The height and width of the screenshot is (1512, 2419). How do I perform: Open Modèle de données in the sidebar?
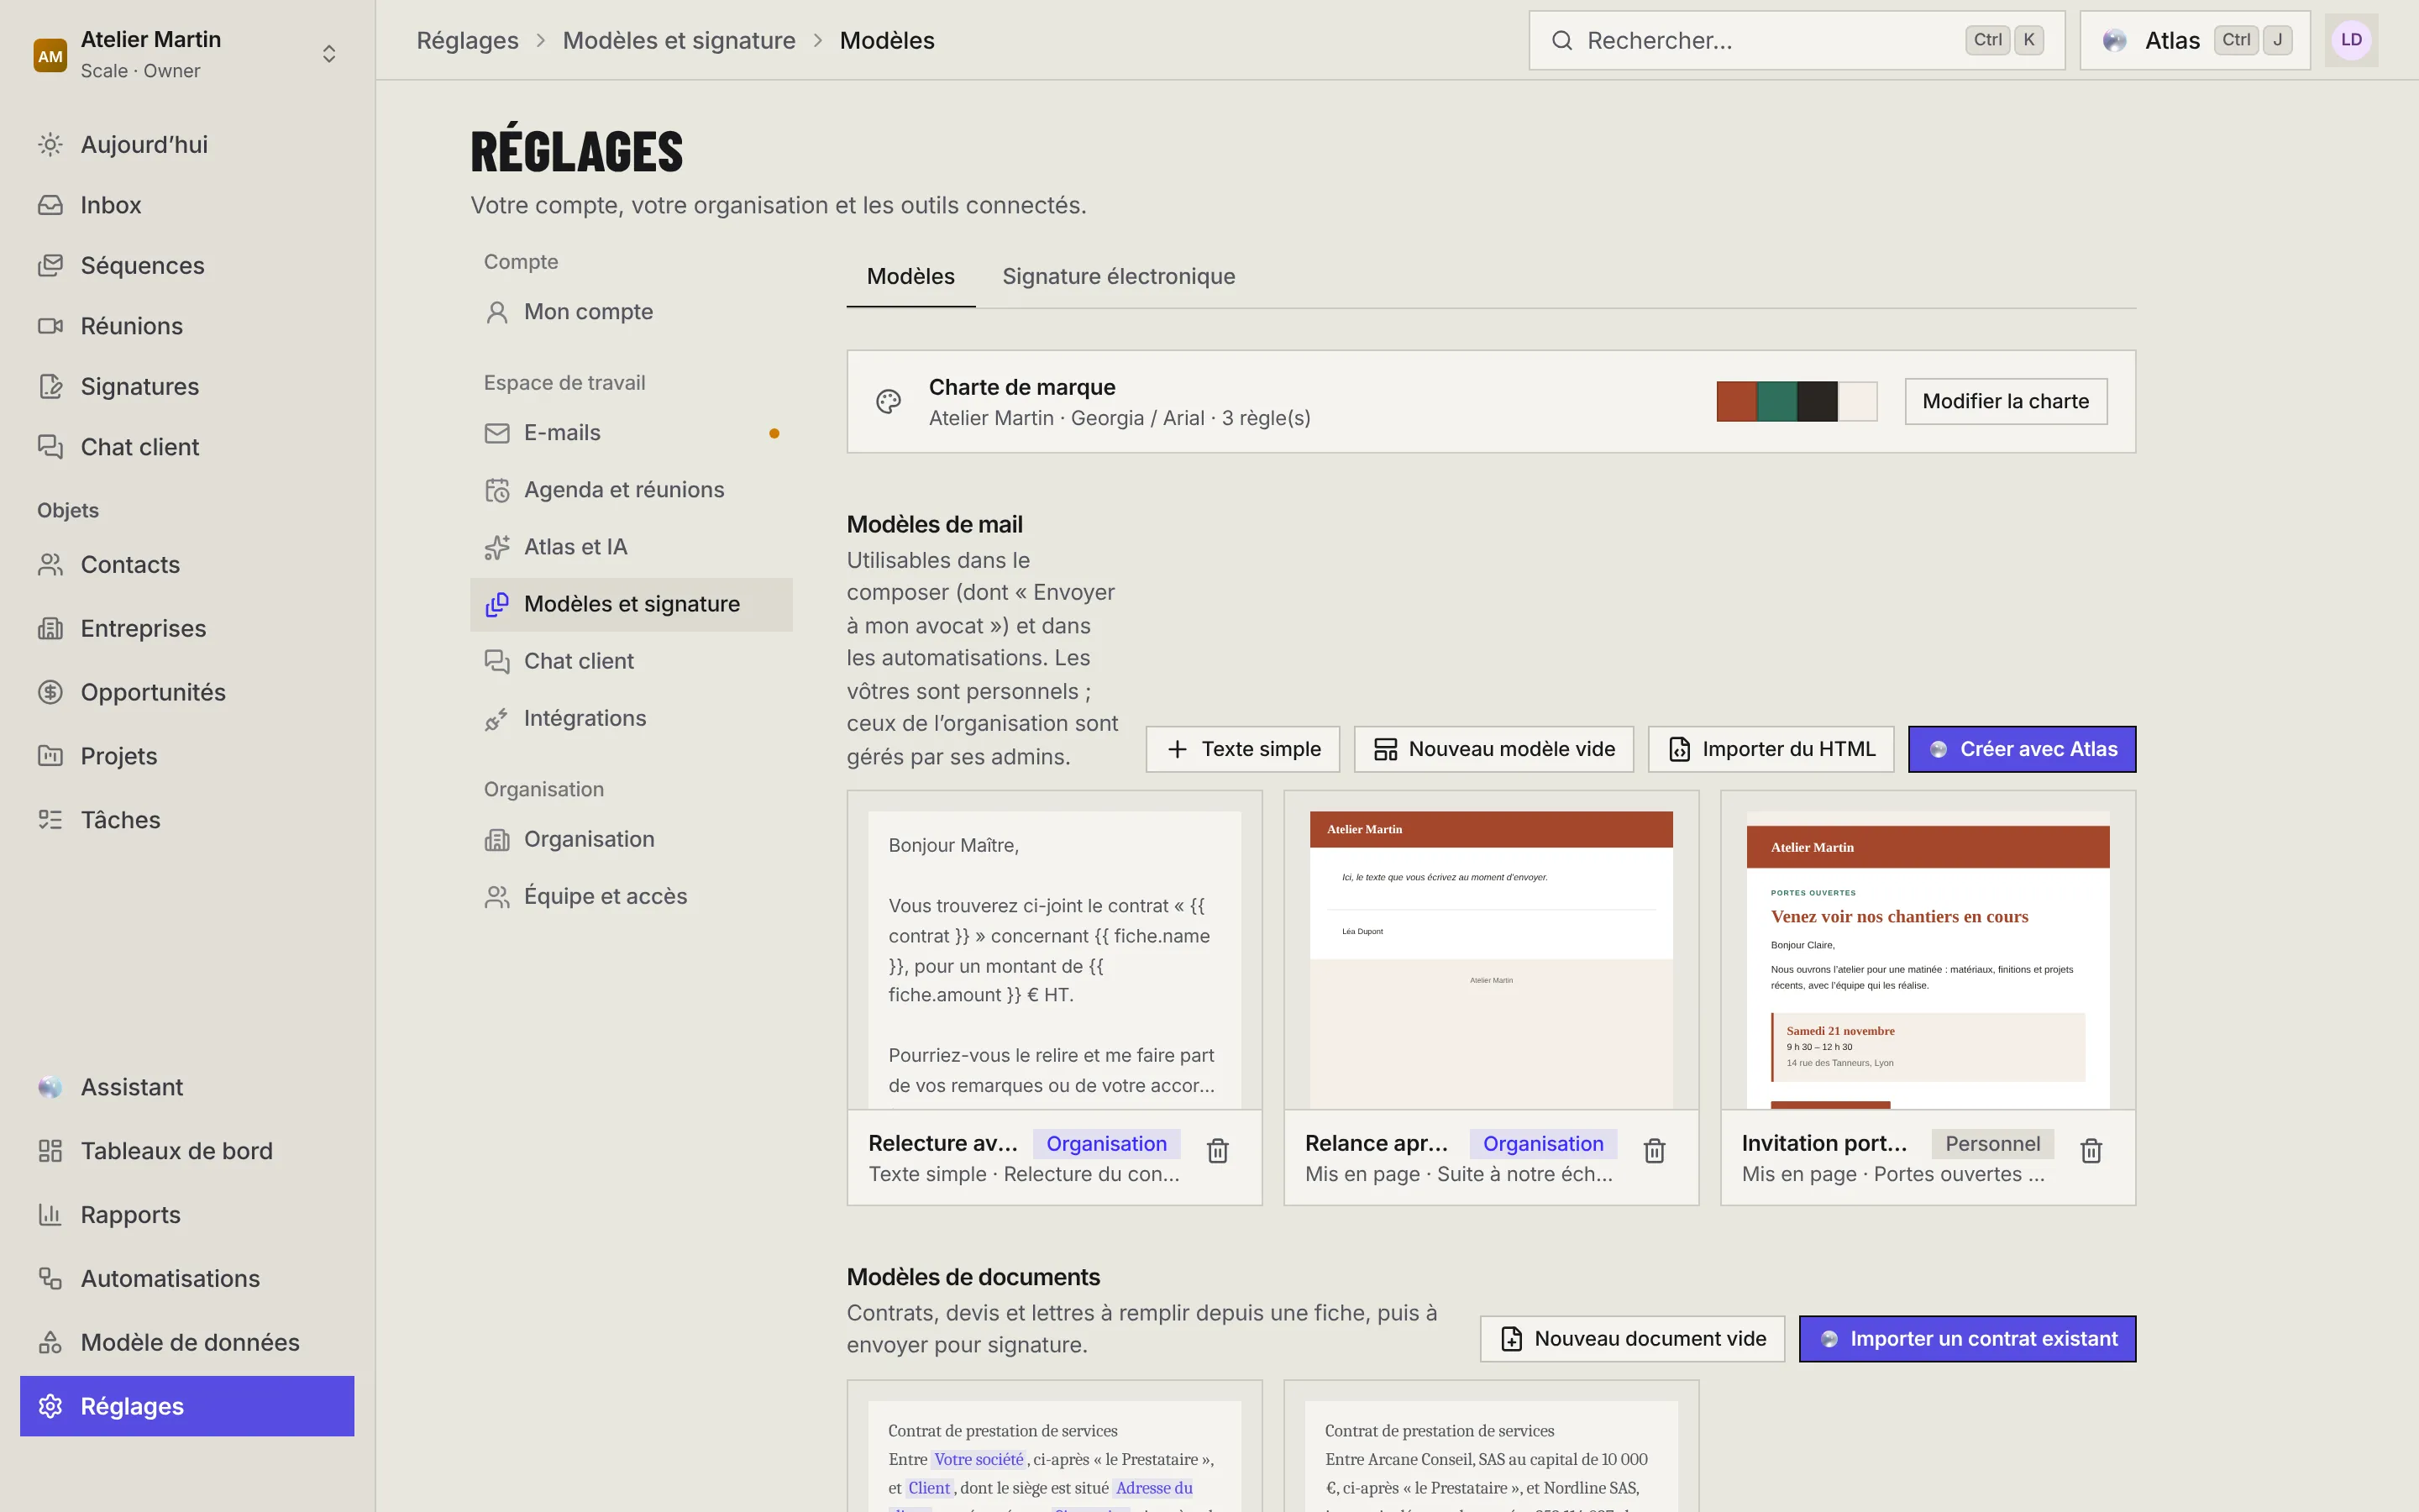(x=187, y=1342)
